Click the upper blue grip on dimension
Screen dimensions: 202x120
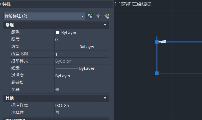click(x=157, y=42)
